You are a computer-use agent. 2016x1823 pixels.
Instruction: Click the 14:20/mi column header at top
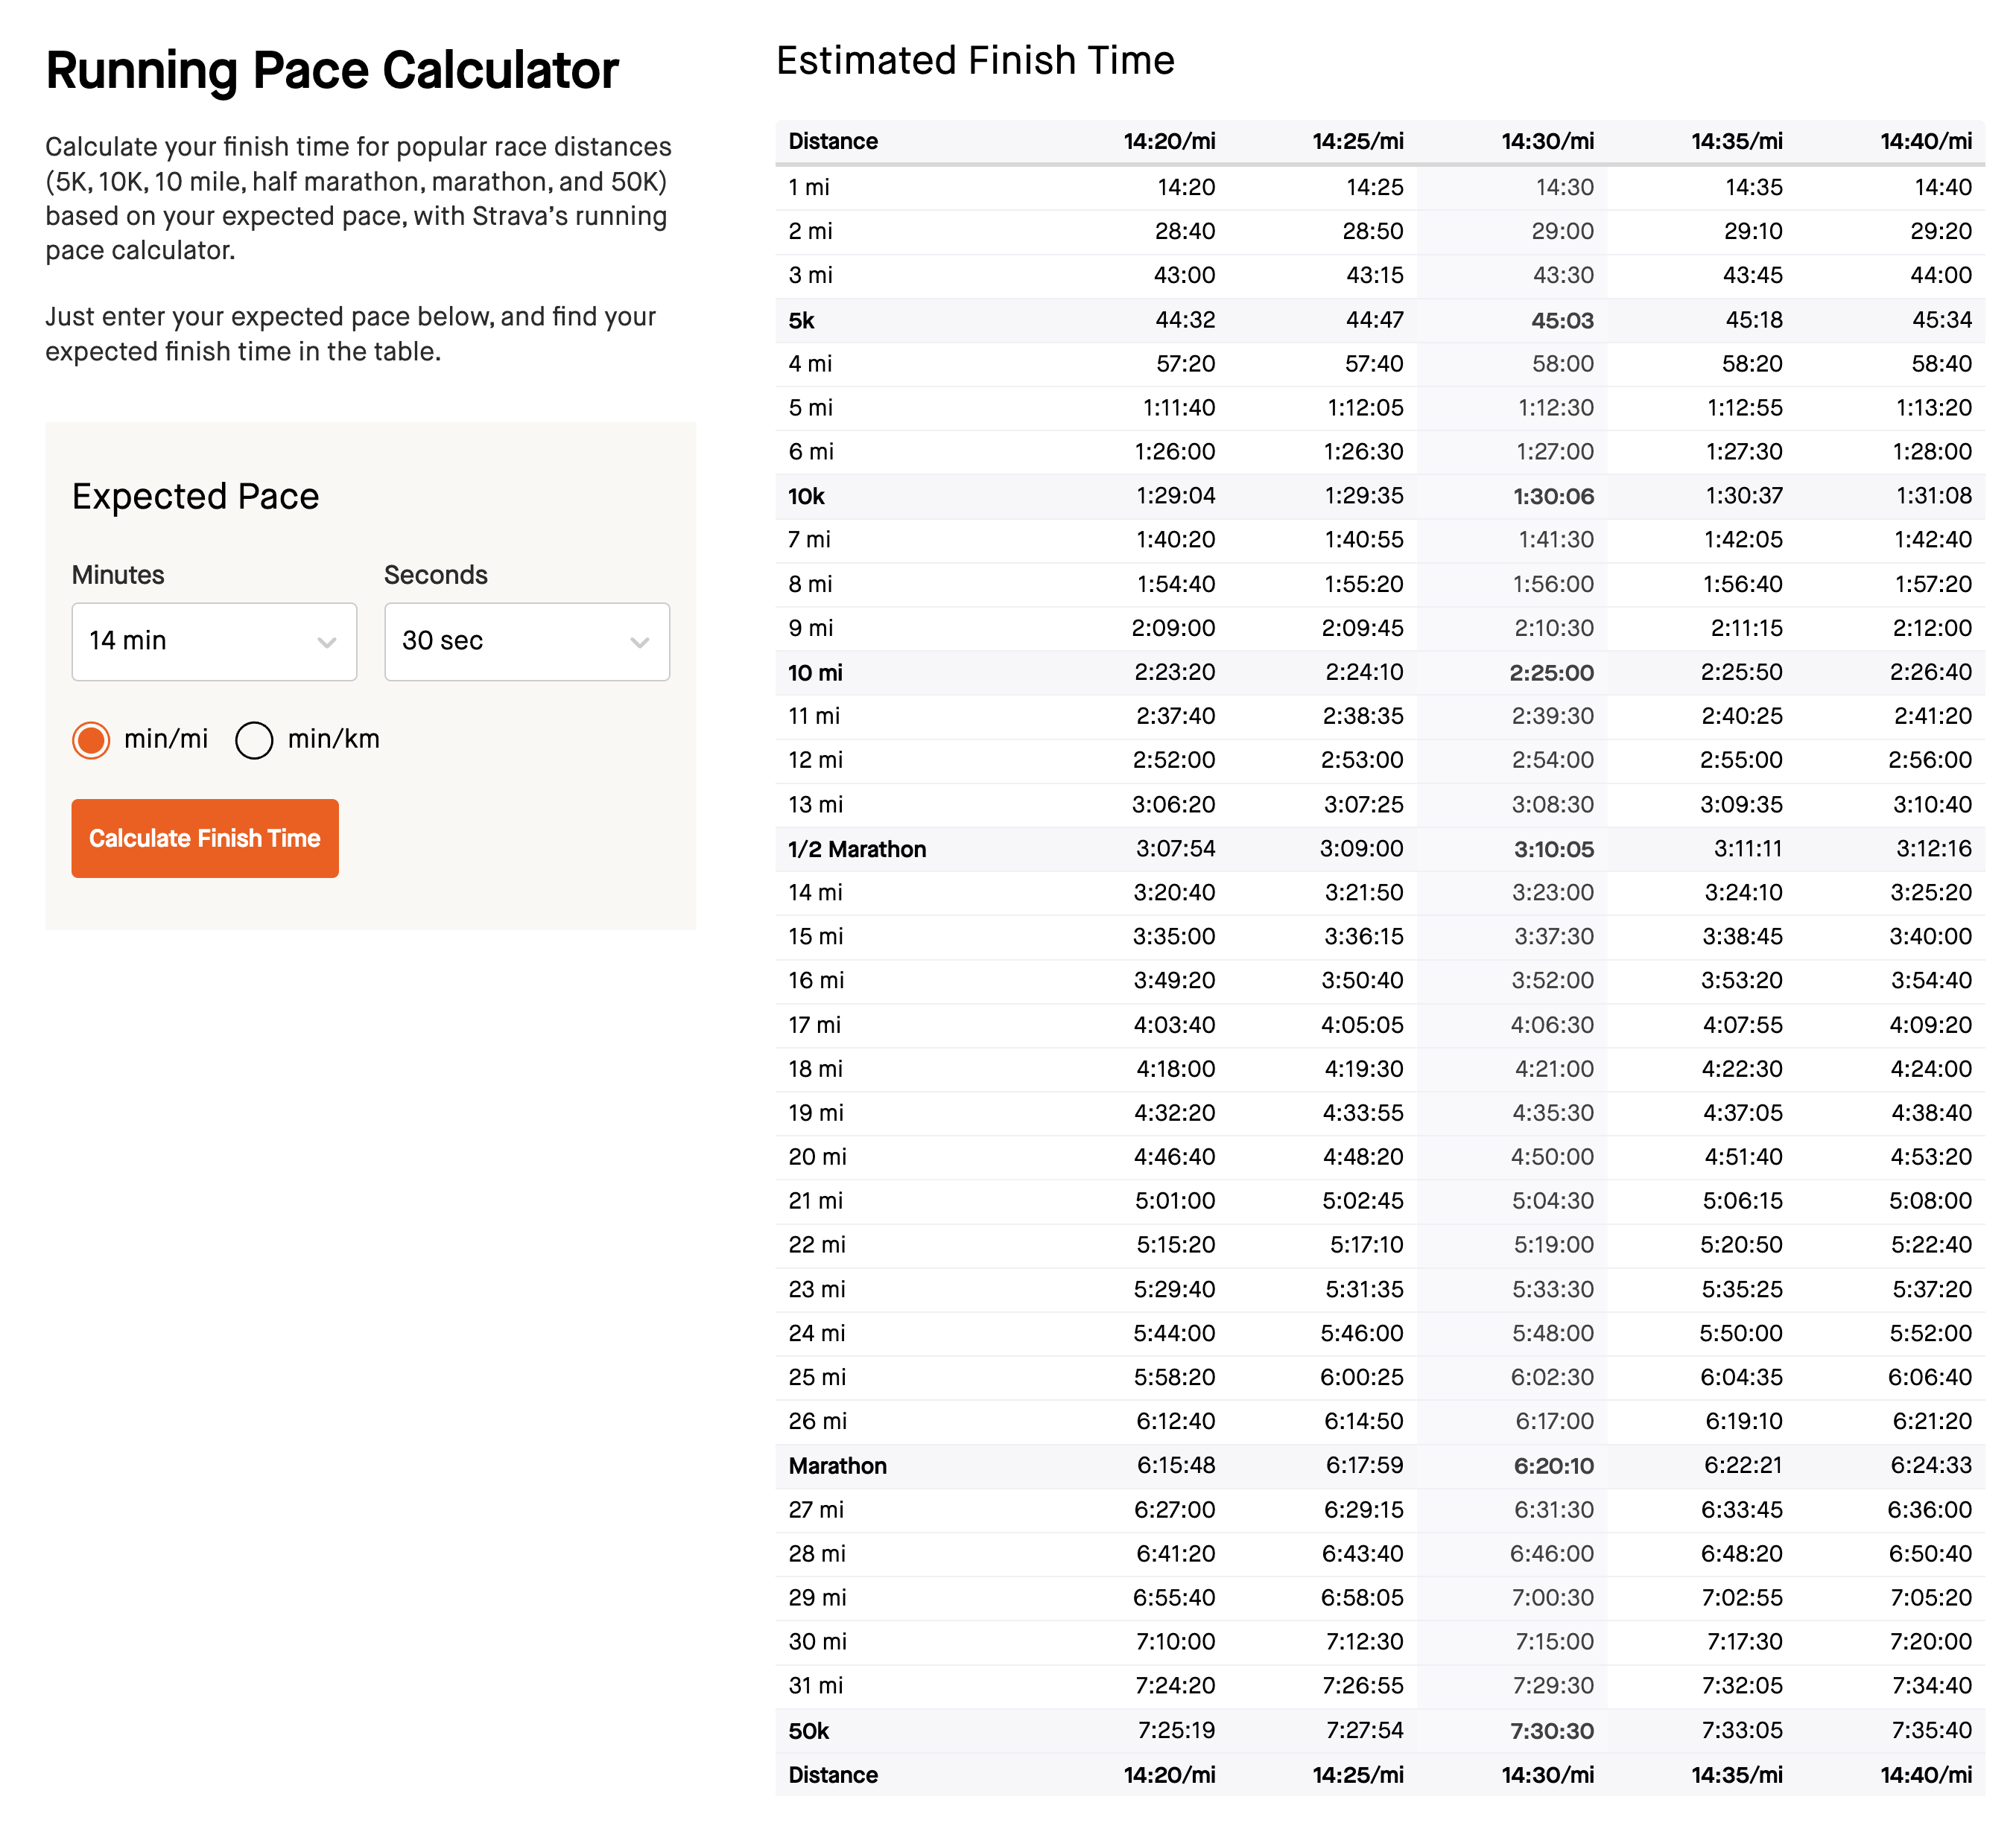(x=1168, y=141)
